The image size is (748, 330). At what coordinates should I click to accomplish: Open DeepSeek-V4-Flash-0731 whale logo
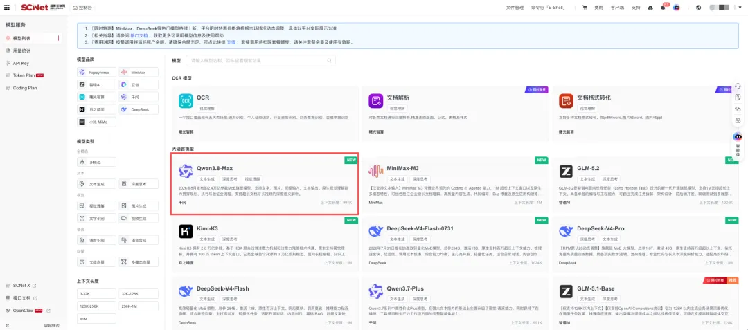tap(376, 232)
